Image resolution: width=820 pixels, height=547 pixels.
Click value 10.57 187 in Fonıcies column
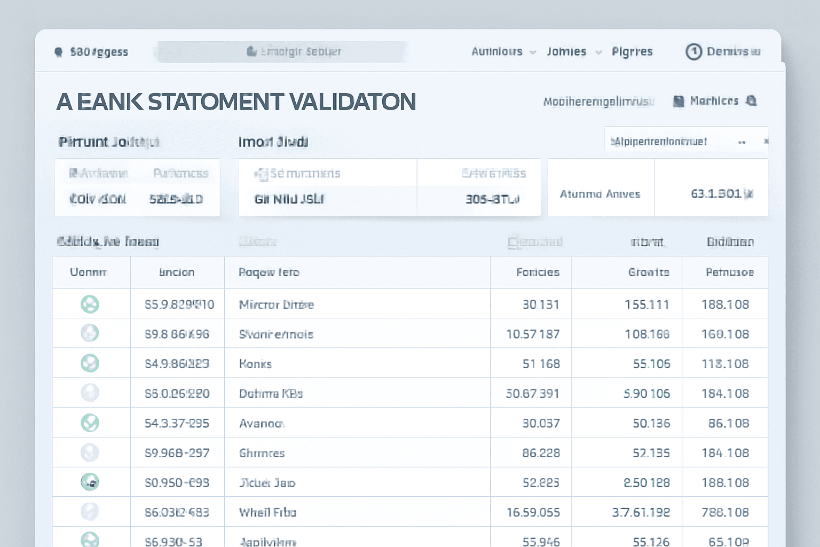tap(533, 334)
